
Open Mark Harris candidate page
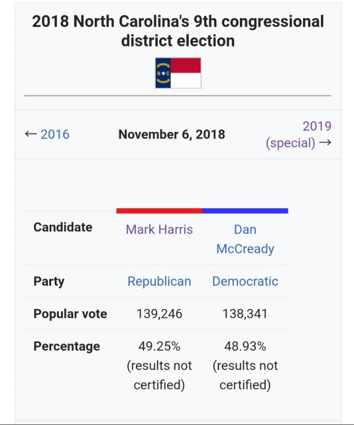[x=159, y=229]
